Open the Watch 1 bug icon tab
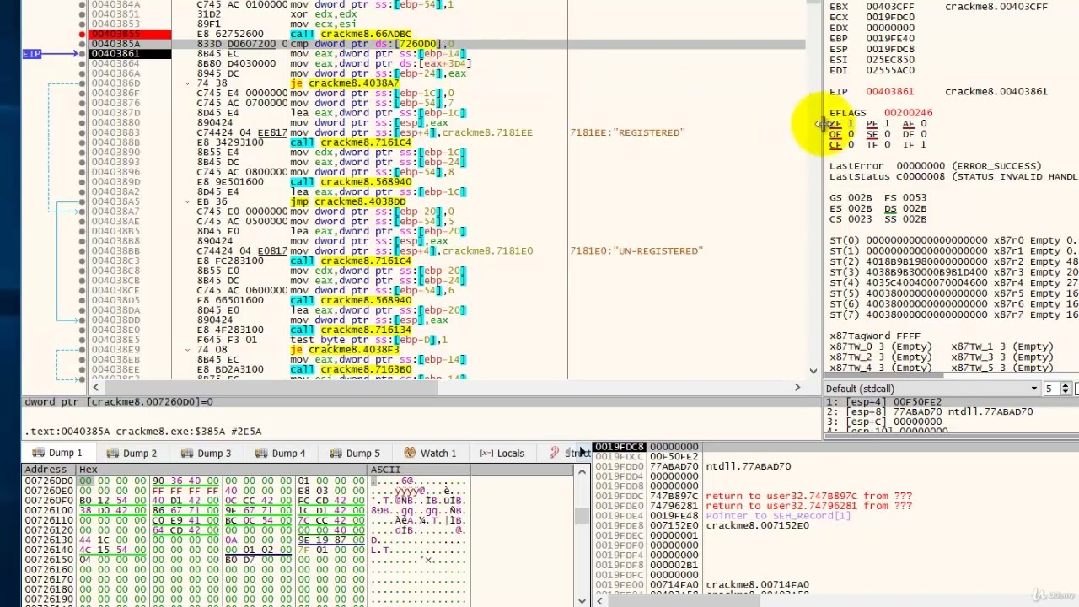Viewport: 1079px width, 607px height. tap(430, 454)
